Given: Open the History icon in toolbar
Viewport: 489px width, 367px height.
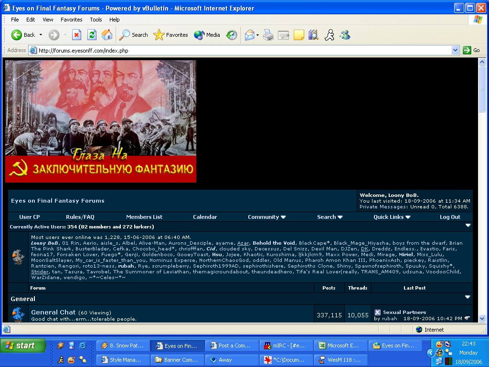Looking at the screenshot, I should pos(232,35).
